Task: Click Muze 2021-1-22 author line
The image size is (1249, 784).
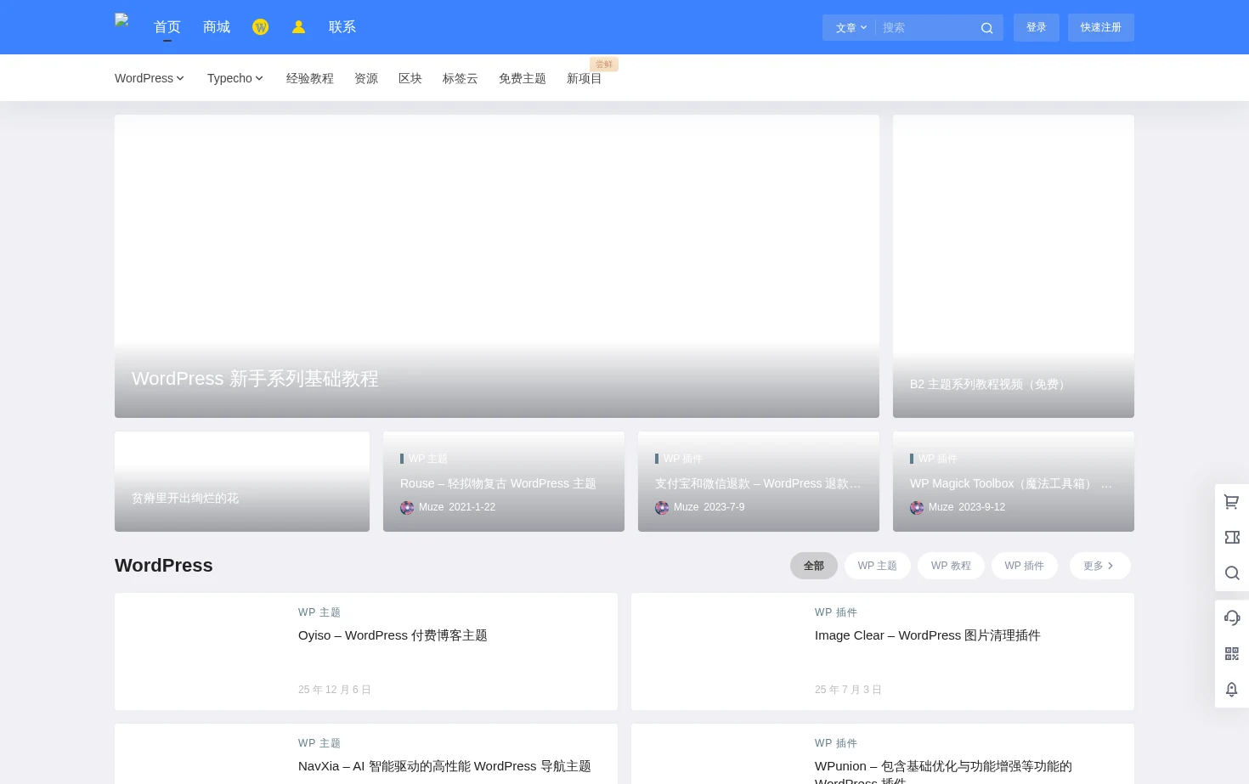Action: [448, 507]
